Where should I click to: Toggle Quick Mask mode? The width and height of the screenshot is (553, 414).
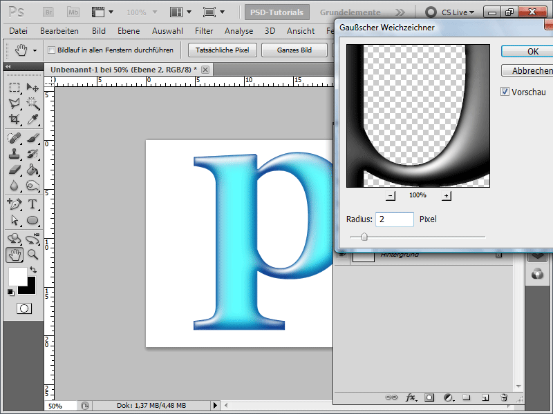click(24, 308)
